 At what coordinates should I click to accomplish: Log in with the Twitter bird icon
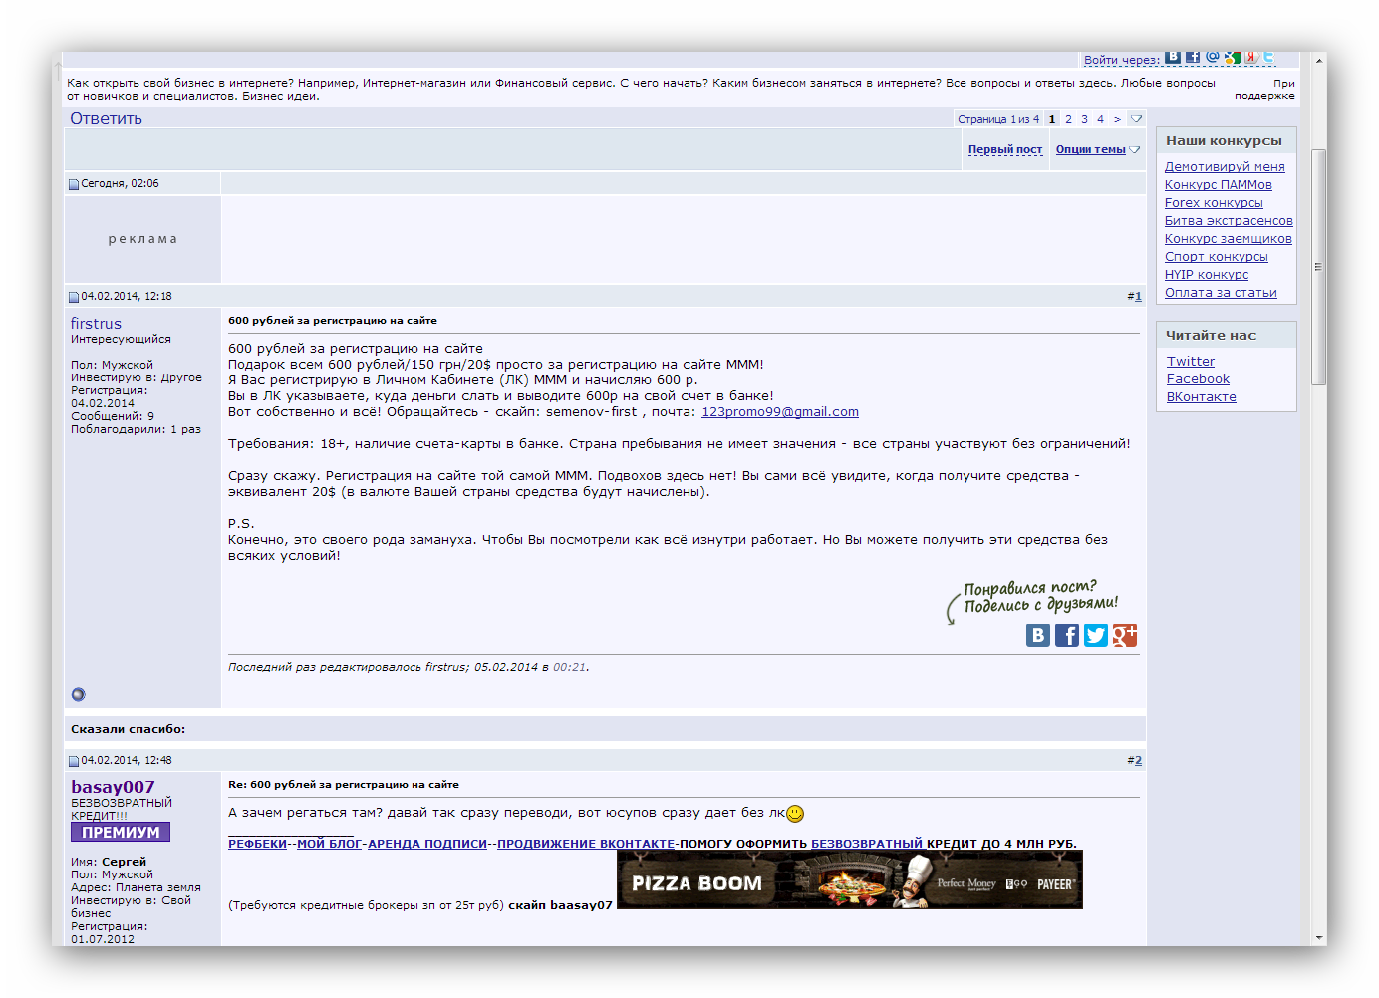(x=1269, y=57)
